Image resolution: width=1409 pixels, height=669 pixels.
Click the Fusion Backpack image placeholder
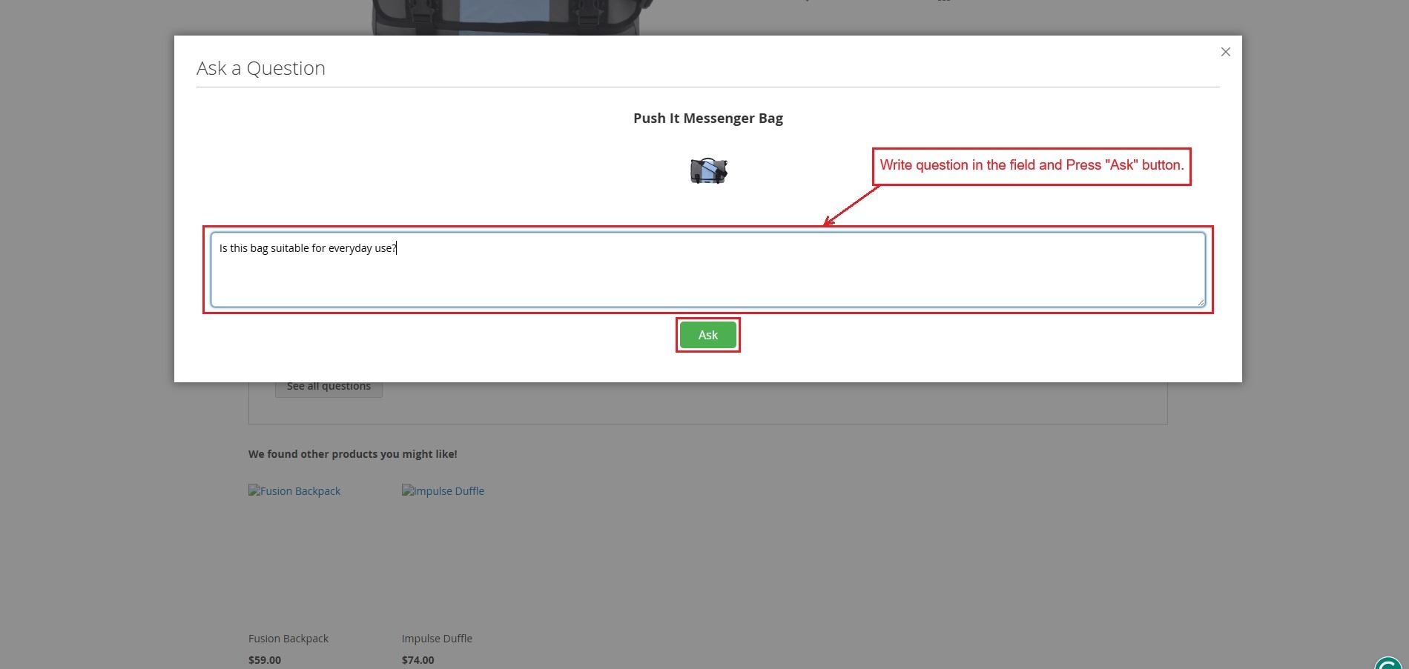coord(294,491)
